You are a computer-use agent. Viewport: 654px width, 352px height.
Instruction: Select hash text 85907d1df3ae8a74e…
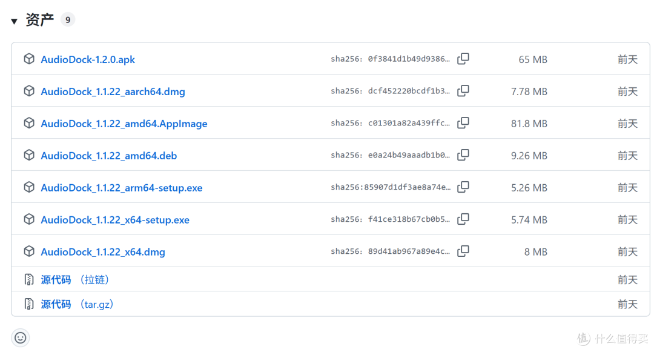click(408, 188)
